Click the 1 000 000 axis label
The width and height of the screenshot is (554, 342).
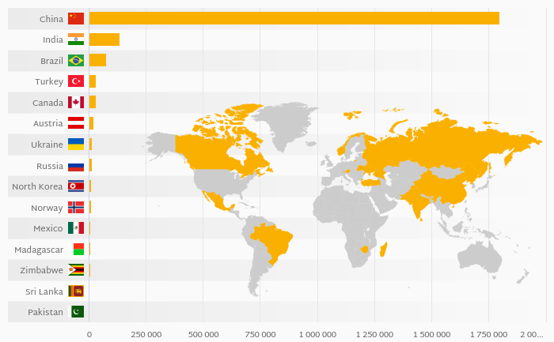click(317, 334)
